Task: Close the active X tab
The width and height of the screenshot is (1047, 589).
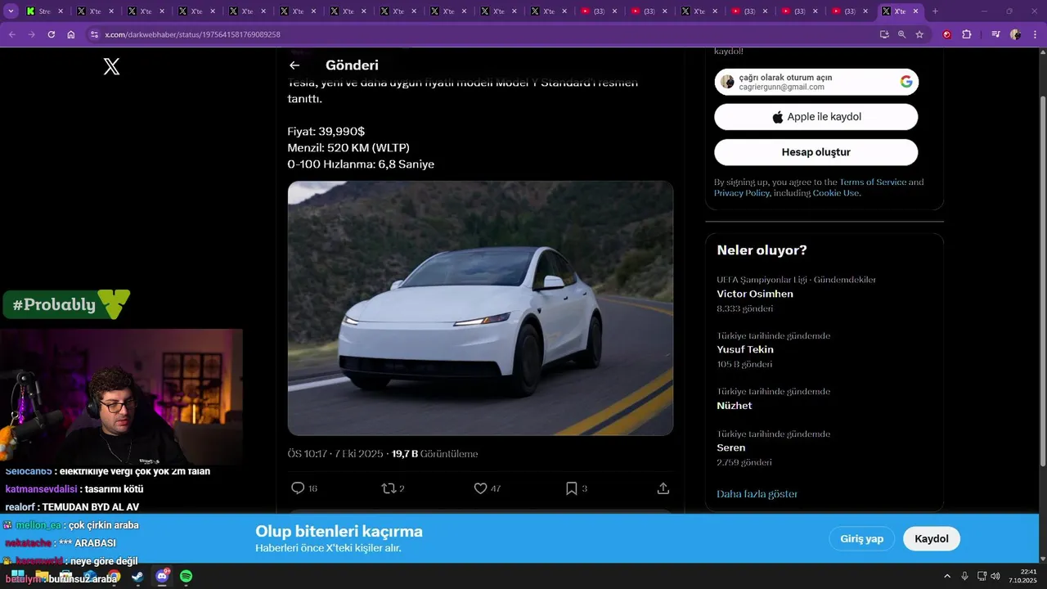Action: tap(915, 11)
